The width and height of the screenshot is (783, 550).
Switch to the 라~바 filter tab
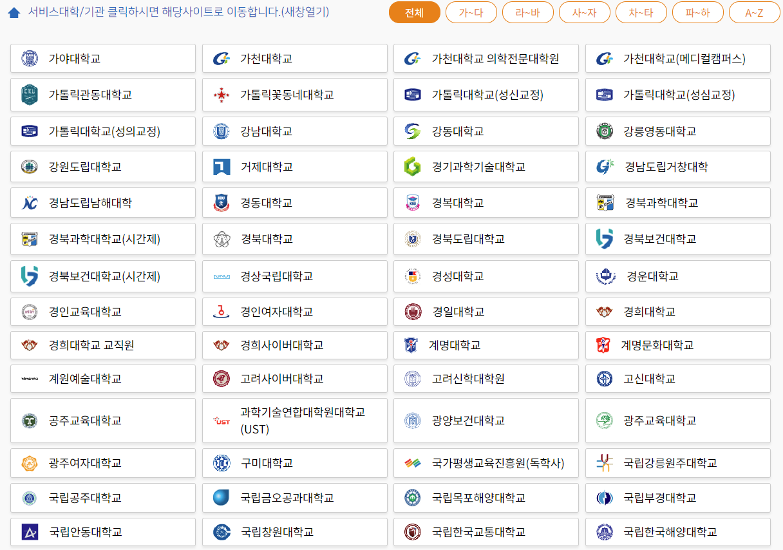click(528, 12)
